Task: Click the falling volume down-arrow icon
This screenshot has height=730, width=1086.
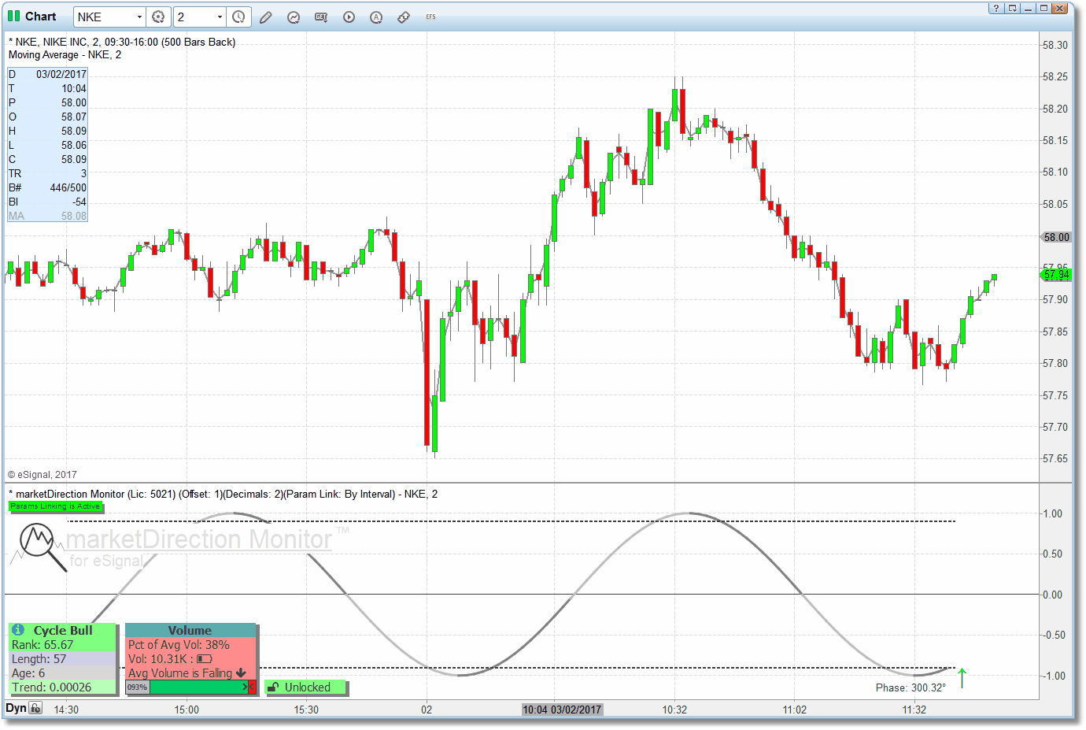Action: [241, 673]
